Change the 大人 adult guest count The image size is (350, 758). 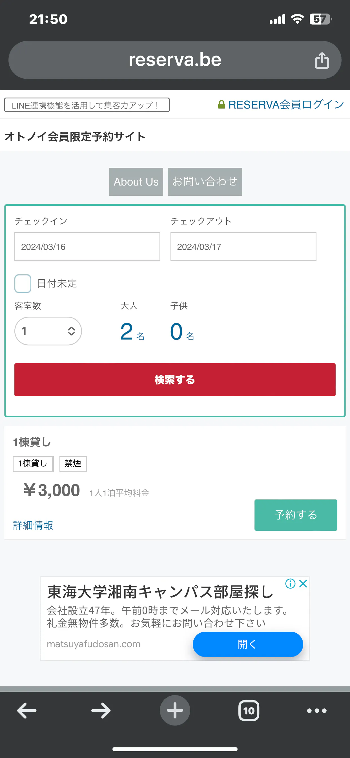[x=127, y=332]
